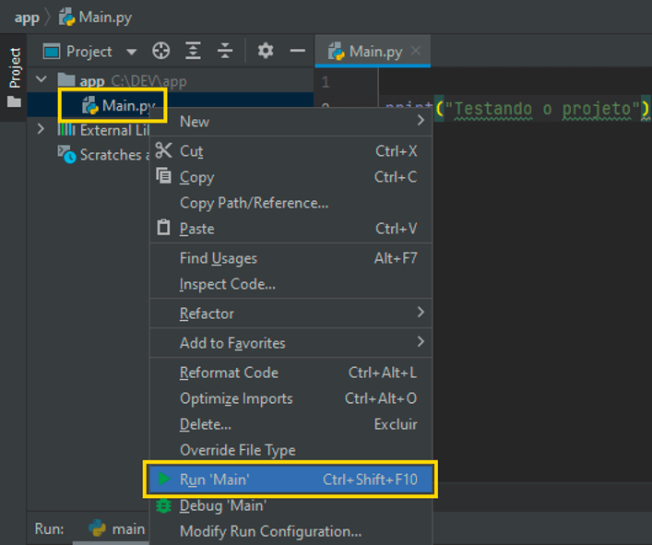Viewport: 652px width, 545px height.
Task: Choose Reformat Code entry
Action: click(290, 372)
